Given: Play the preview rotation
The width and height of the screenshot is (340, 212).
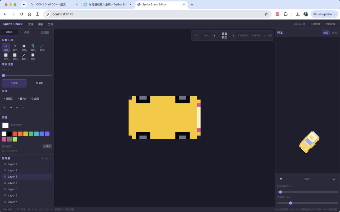Looking at the screenshot, I should pos(281,179).
